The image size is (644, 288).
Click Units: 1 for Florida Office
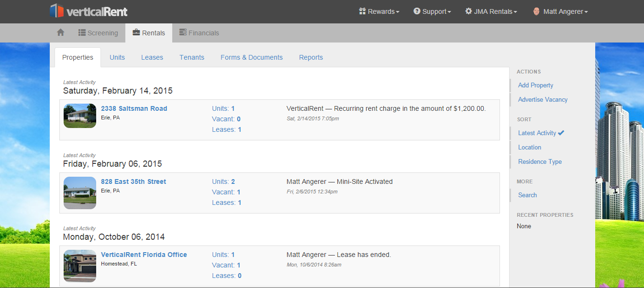223,255
